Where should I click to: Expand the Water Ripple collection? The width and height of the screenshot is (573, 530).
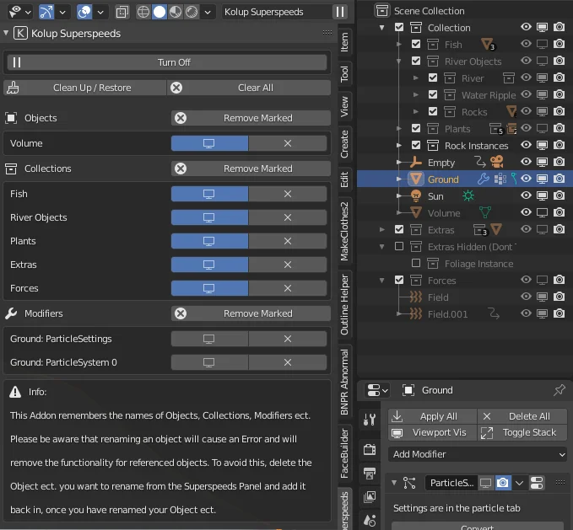click(415, 95)
